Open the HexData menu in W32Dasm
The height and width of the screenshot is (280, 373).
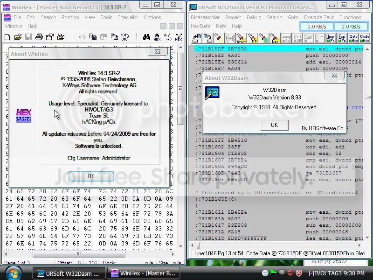[200, 26]
